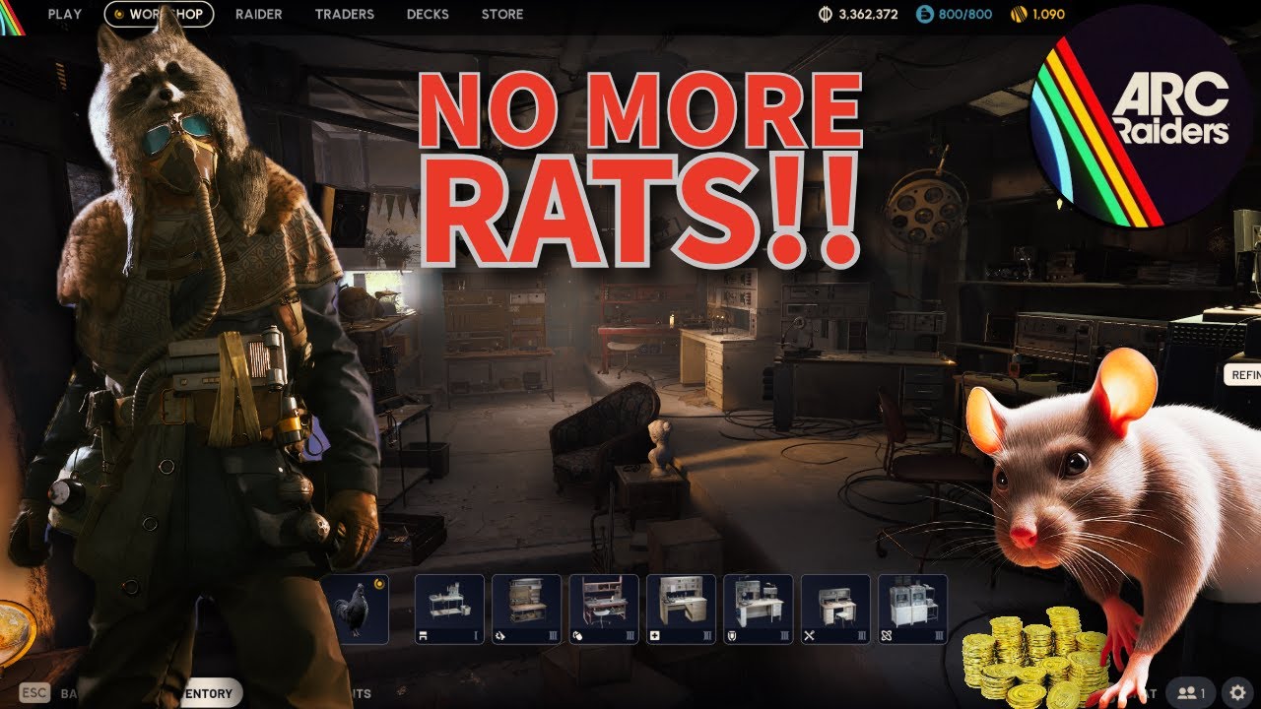This screenshot has width=1261, height=709.
Task: Open the Utility Station crossed-tools tile
Action: point(835,609)
